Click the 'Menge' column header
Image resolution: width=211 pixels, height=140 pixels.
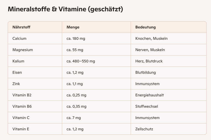tap(73, 27)
